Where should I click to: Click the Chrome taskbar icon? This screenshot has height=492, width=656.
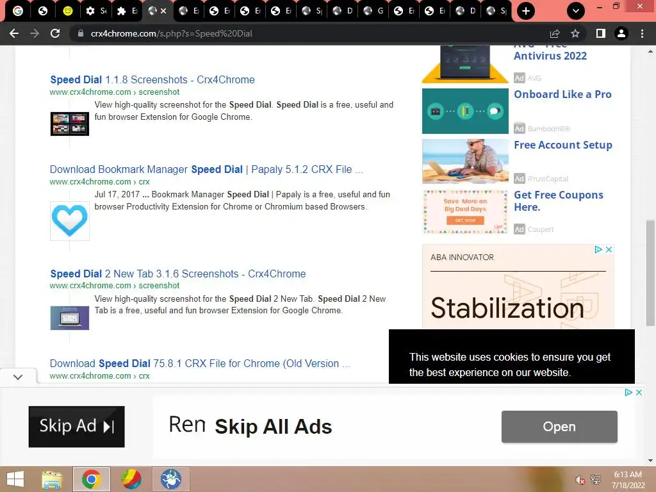(91, 479)
